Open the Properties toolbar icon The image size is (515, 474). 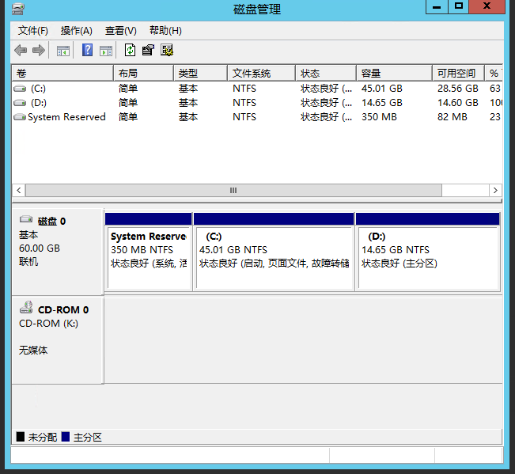click(148, 51)
